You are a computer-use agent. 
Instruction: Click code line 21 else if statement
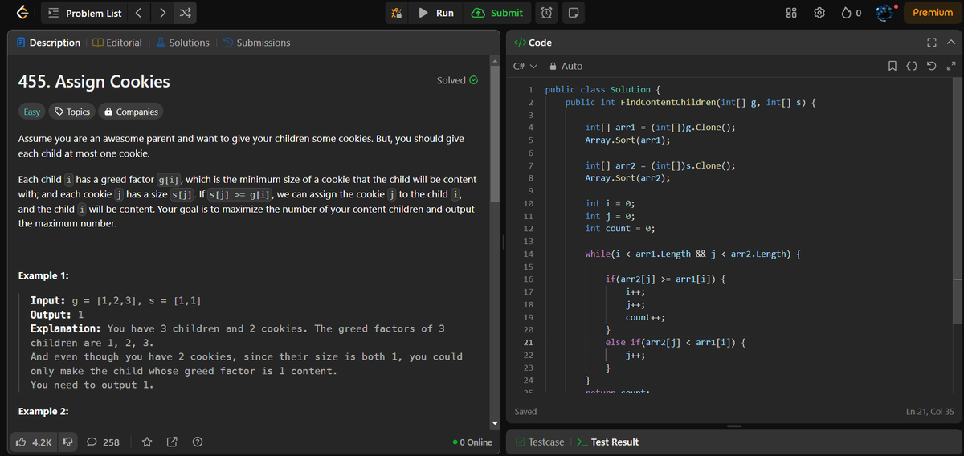(676, 343)
